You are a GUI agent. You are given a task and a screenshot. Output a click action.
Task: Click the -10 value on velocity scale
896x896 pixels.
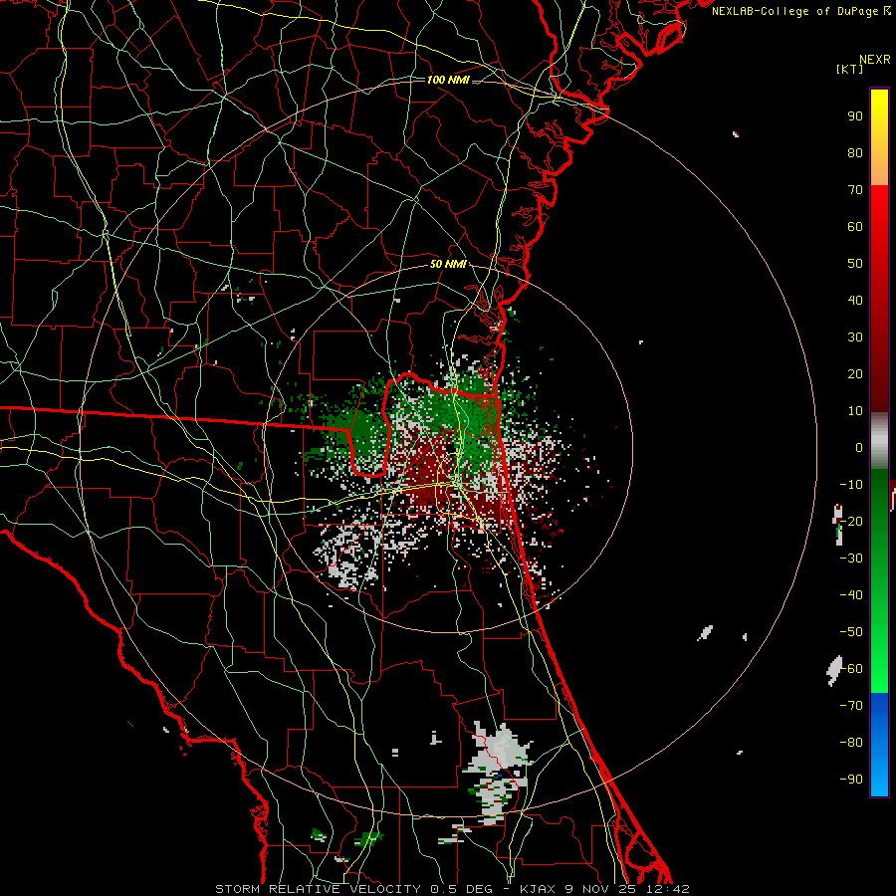pyautogui.click(x=851, y=485)
